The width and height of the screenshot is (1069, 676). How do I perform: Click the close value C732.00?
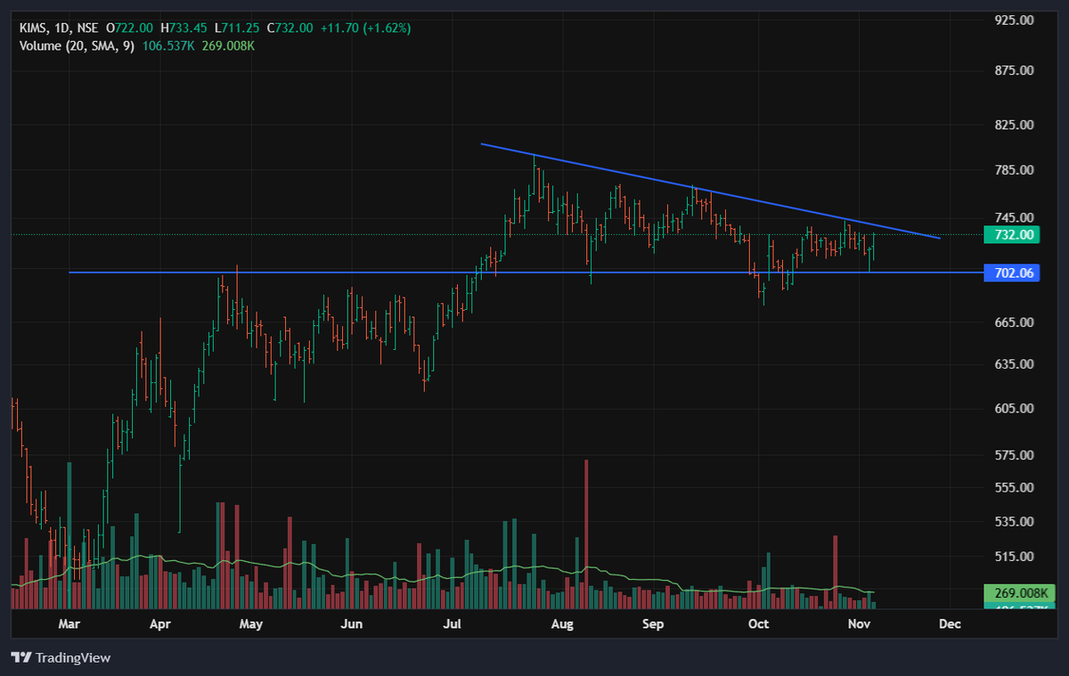tap(290, 29)
